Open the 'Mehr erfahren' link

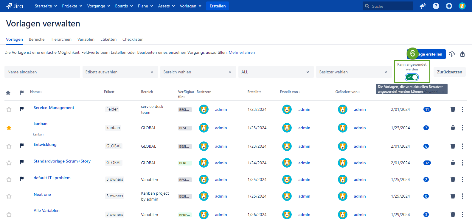[x=242, y=52]
